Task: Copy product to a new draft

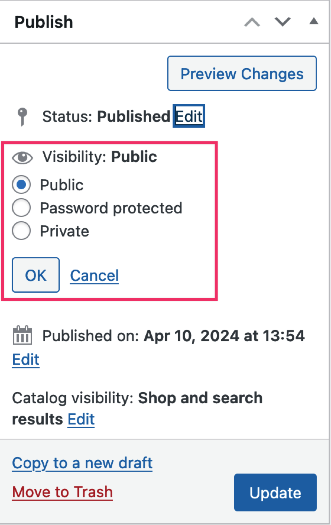Action: (x=82, y=463)
